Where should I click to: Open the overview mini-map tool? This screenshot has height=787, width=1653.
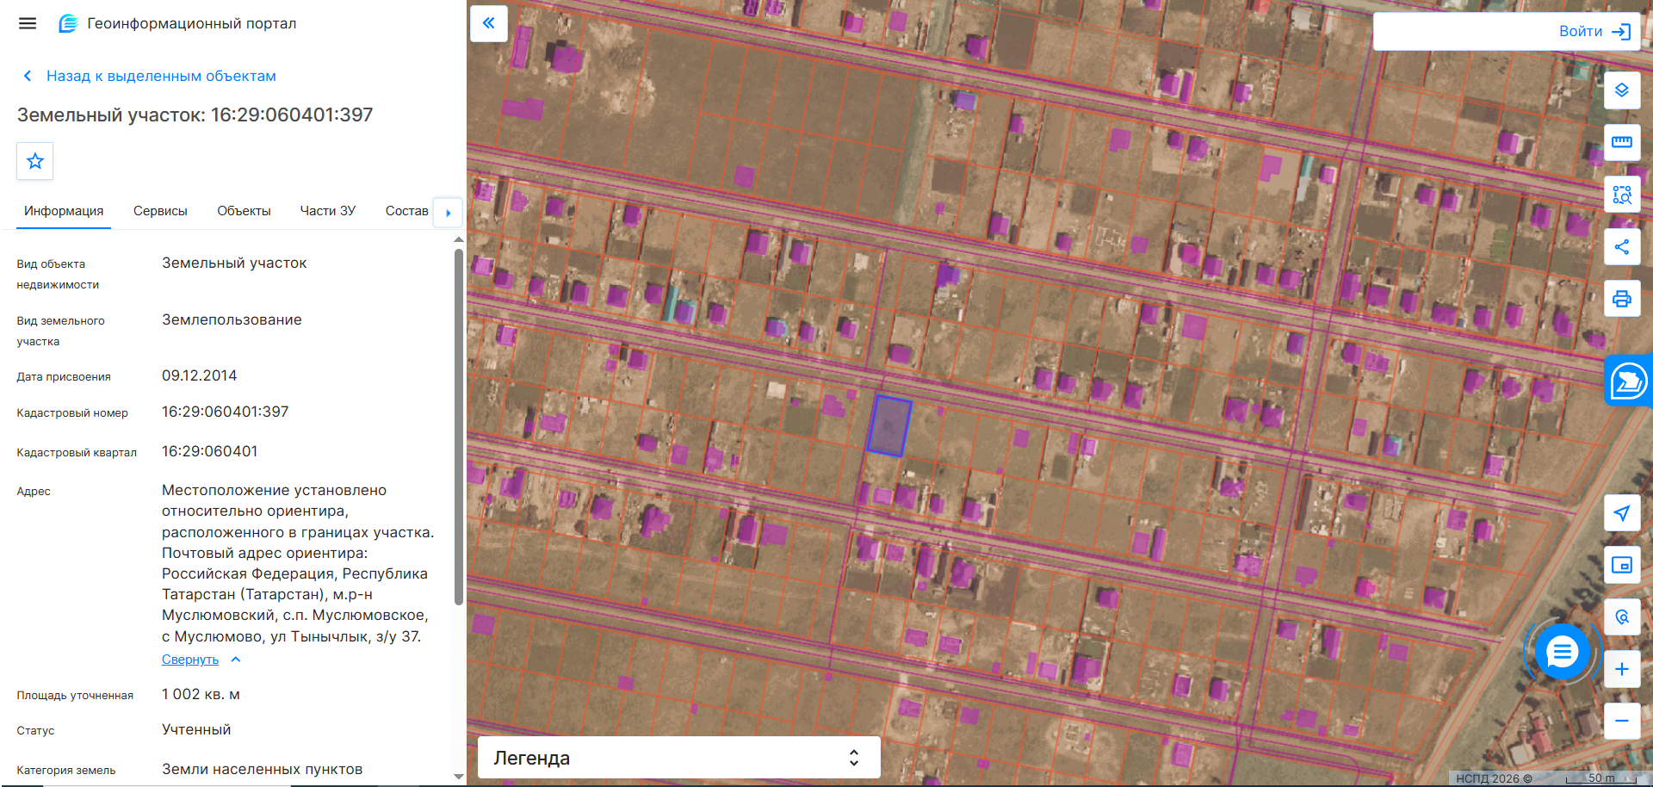point(1622,565)
